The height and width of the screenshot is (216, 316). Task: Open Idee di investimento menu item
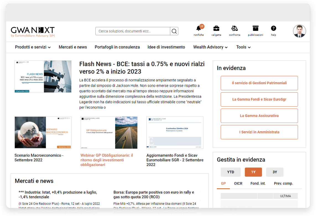166,47
